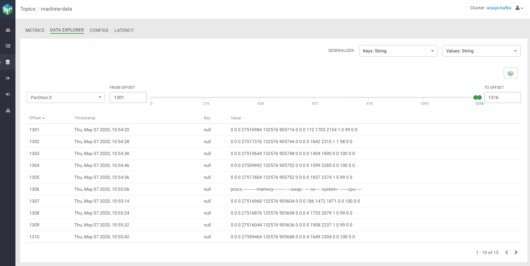
Task: Open the brokers server icon in sidebar
Action: click(x=8, y=46)
